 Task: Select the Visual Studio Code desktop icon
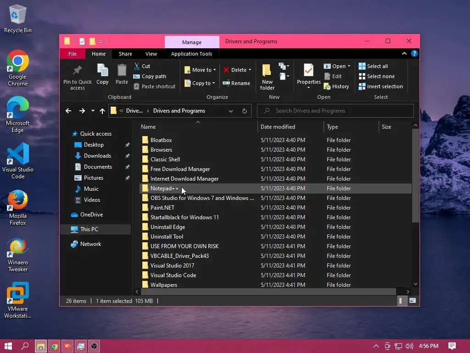[18, 161]
